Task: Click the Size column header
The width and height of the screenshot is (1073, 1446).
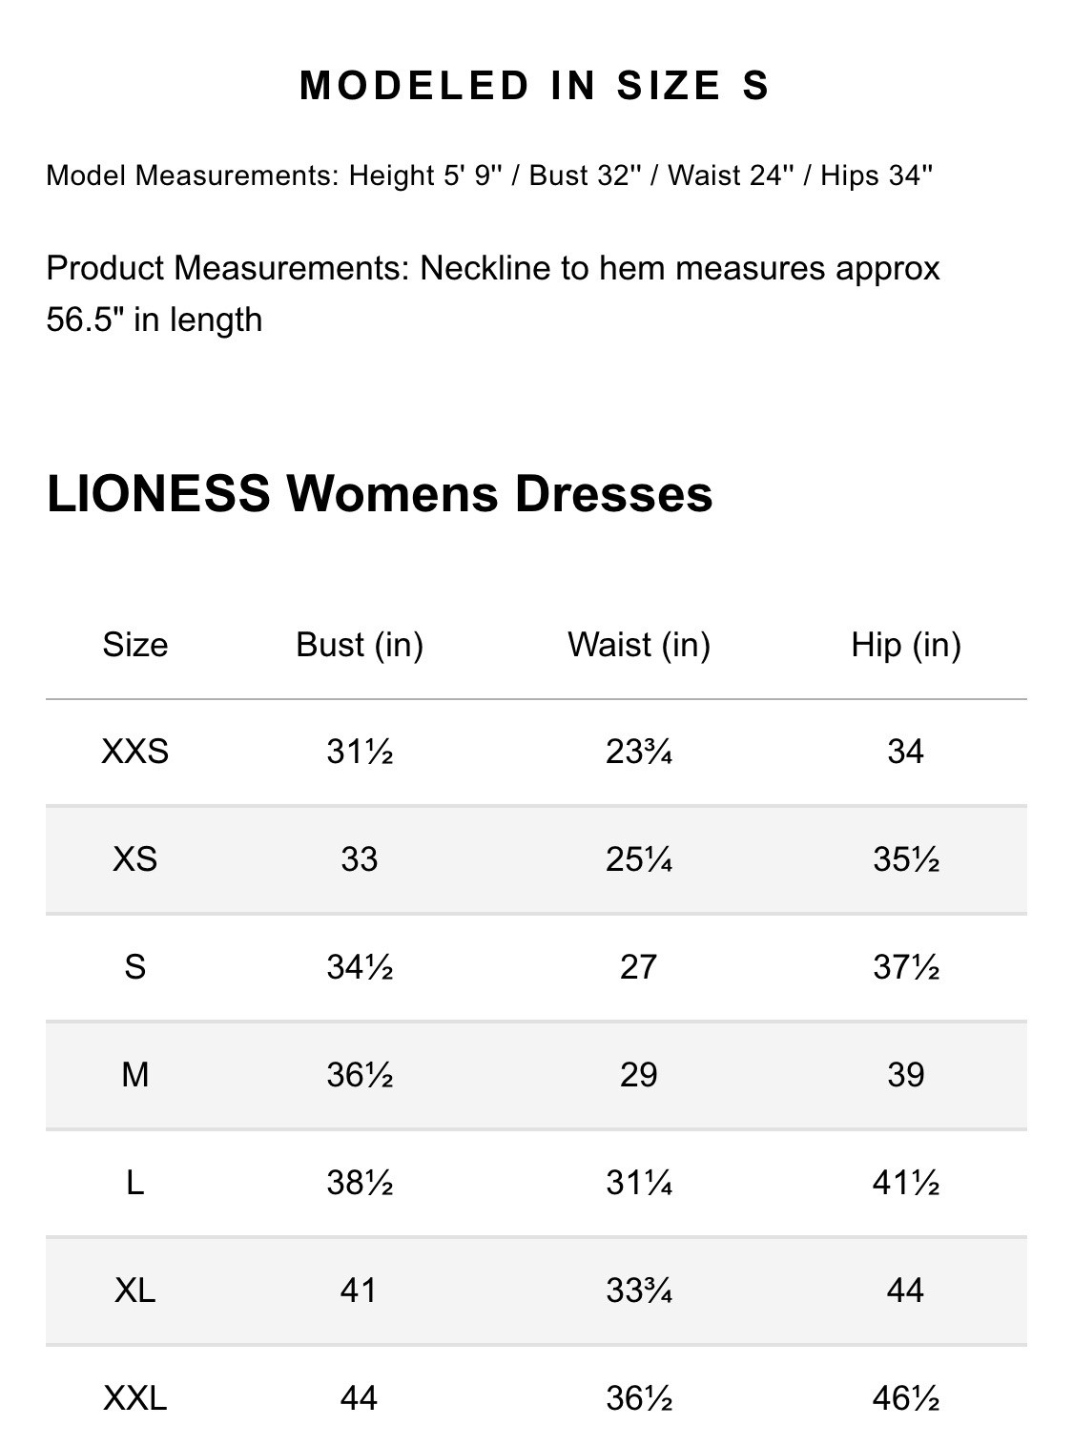Action: 135,645
